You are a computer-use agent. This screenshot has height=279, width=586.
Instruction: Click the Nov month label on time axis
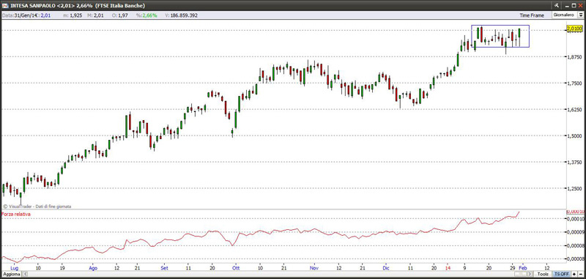tap(314, 268)
